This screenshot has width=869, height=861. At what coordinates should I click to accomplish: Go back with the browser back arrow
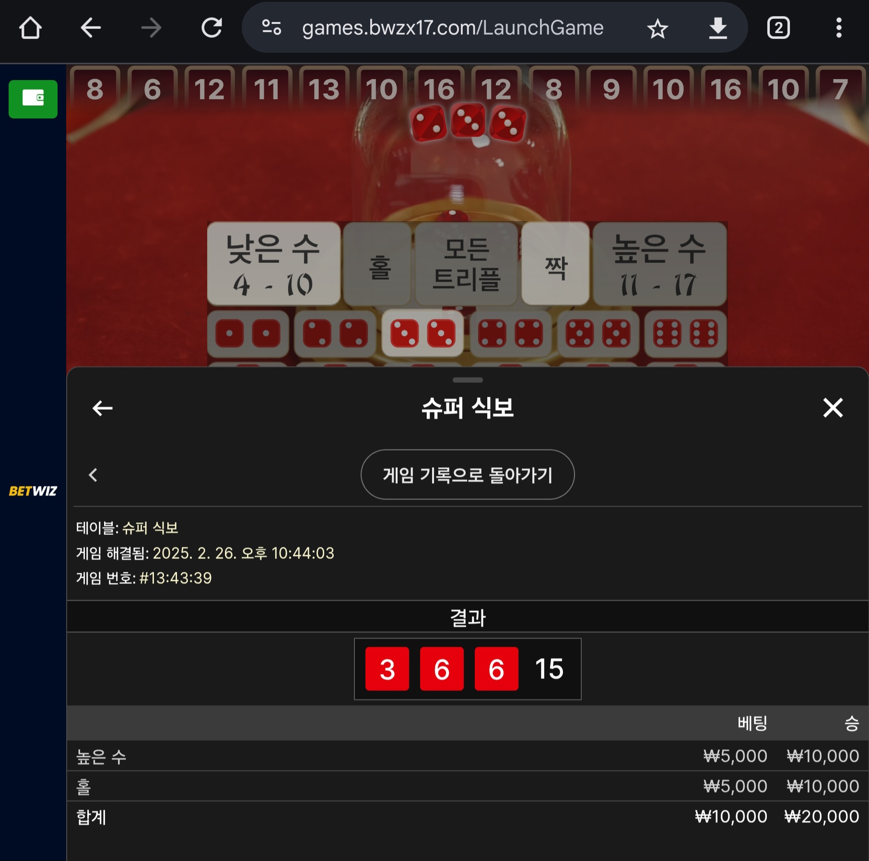(90, 28)
